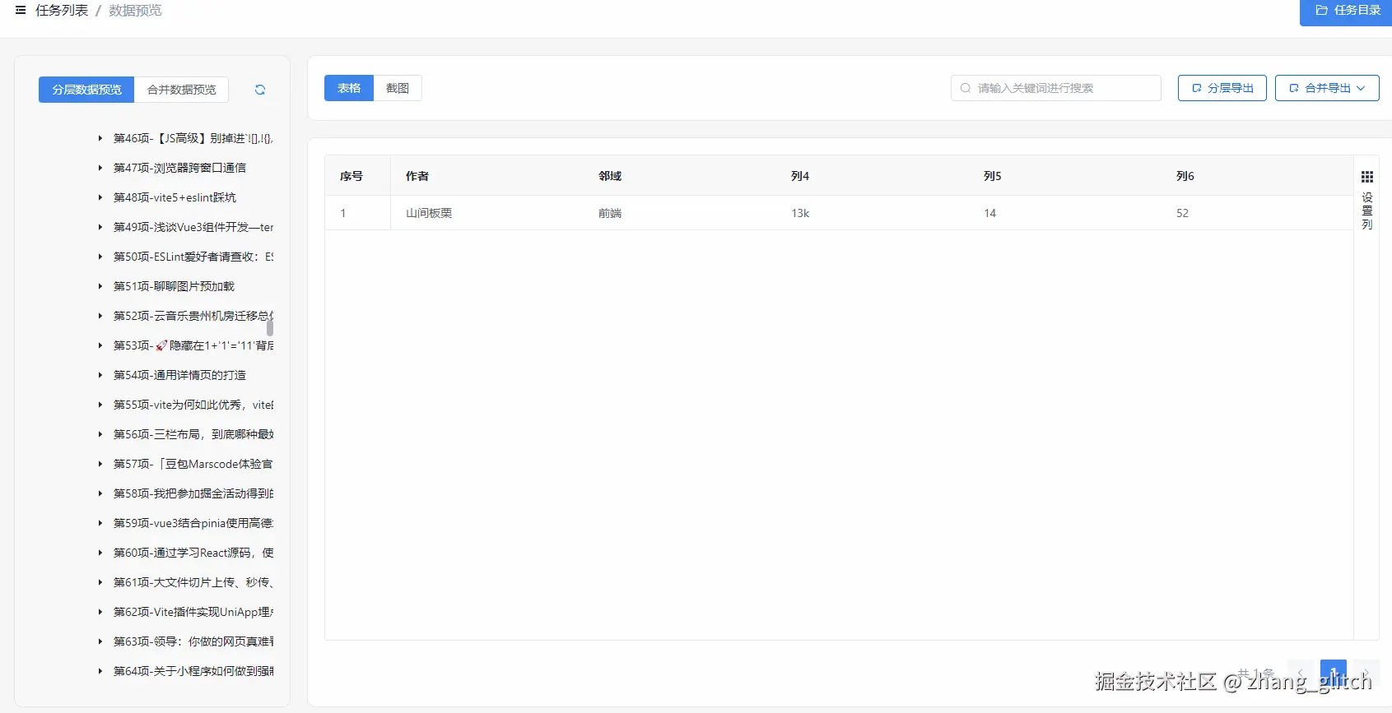
Task: Go to pagination page 1
Action: tap(1334, 673)
